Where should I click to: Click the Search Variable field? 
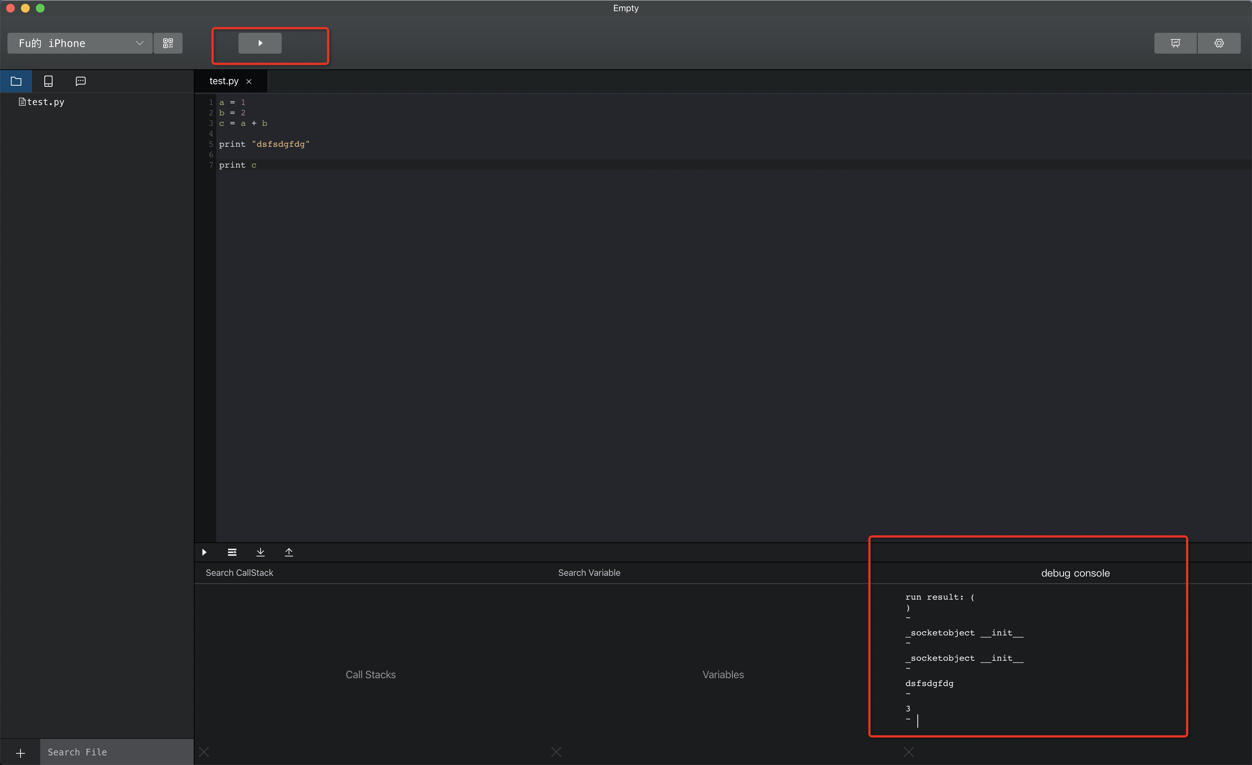589,573
